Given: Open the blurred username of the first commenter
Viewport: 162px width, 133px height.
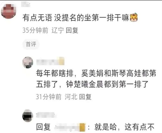Looking at the screenshot, I should coord(26,5).
